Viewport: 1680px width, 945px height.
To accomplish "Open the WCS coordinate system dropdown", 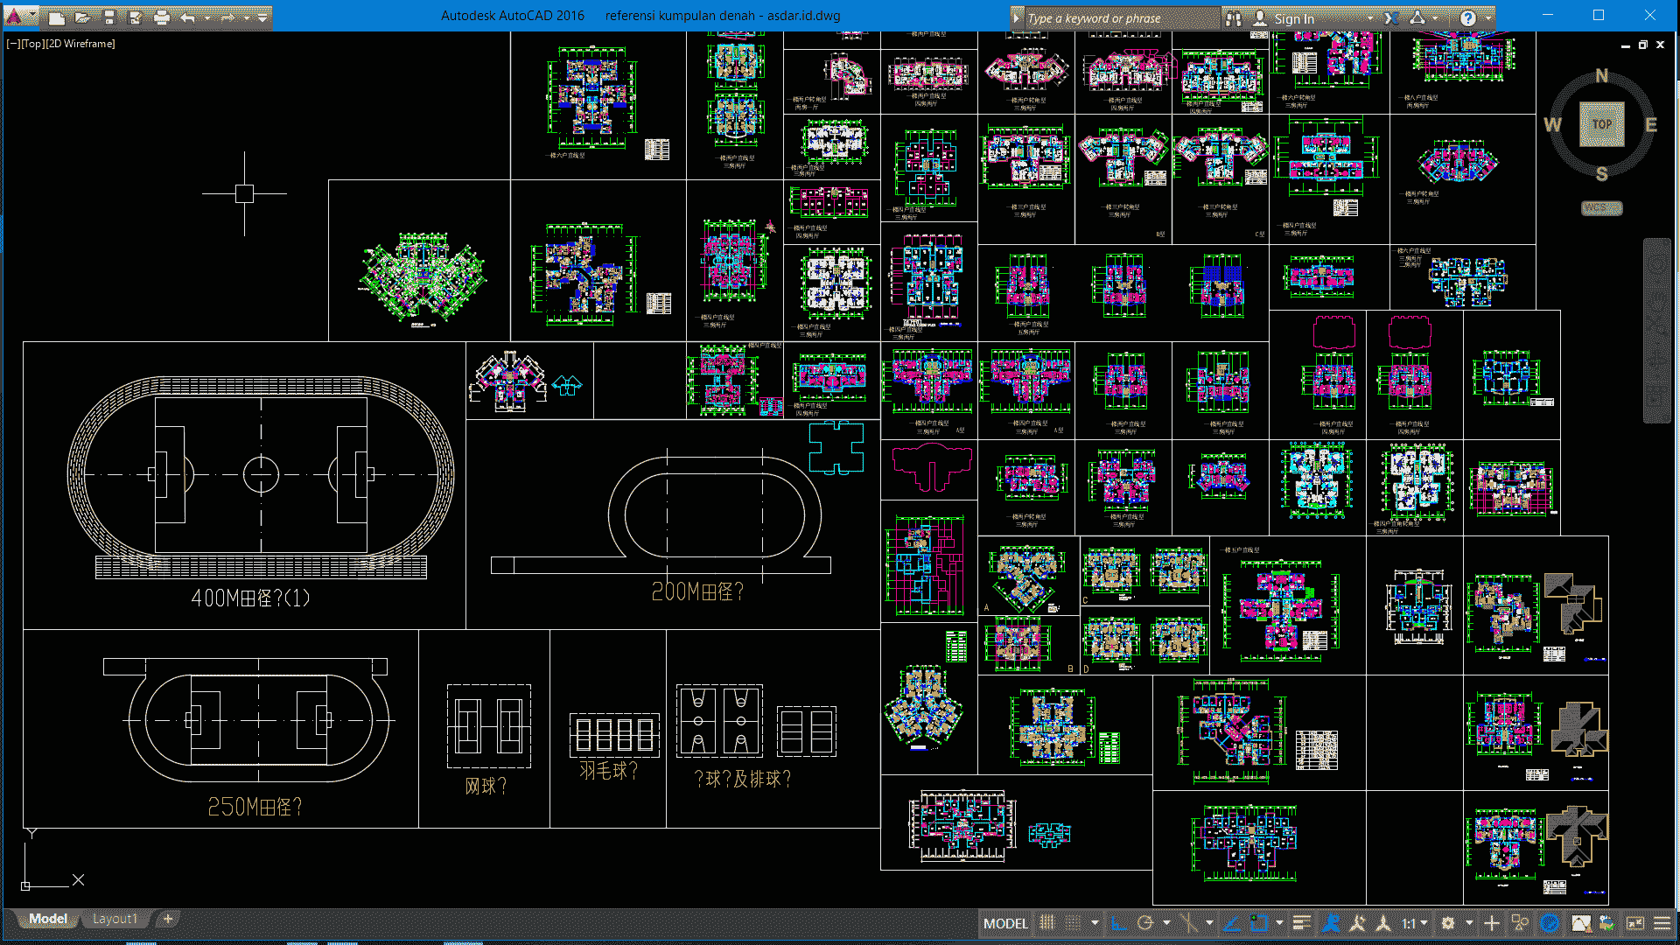I will (1601, 208).
